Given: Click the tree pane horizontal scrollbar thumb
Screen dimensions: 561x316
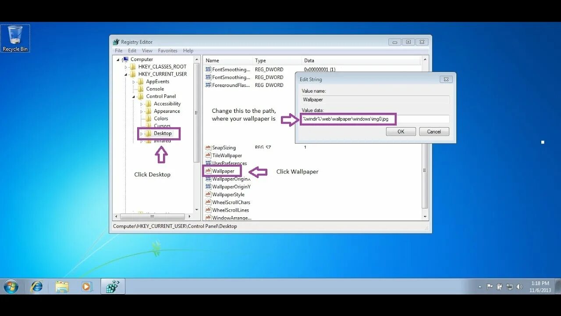Looking at the screenshot, I should [153, 216].
